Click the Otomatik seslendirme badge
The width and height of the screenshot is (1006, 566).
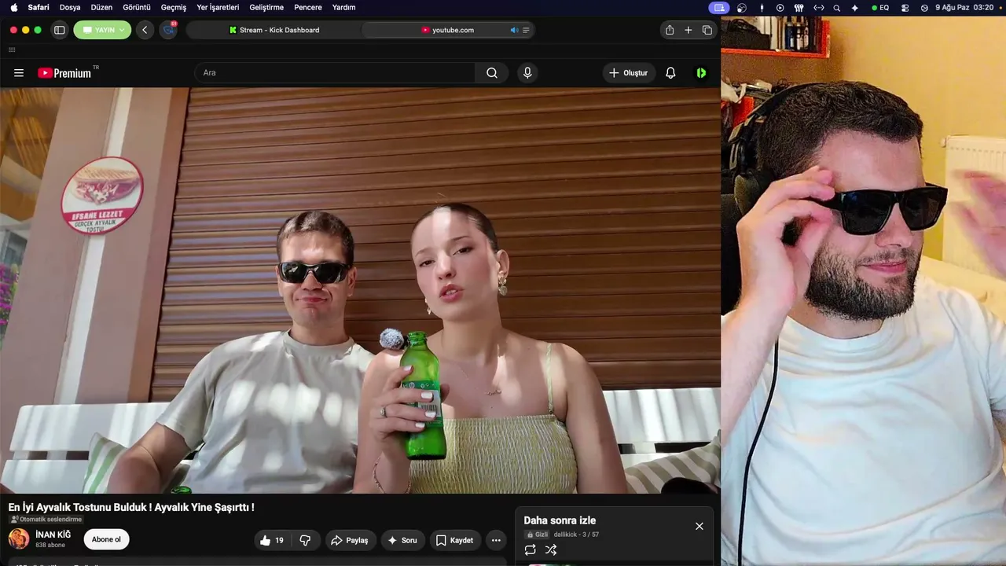click(x=46, y=520)
